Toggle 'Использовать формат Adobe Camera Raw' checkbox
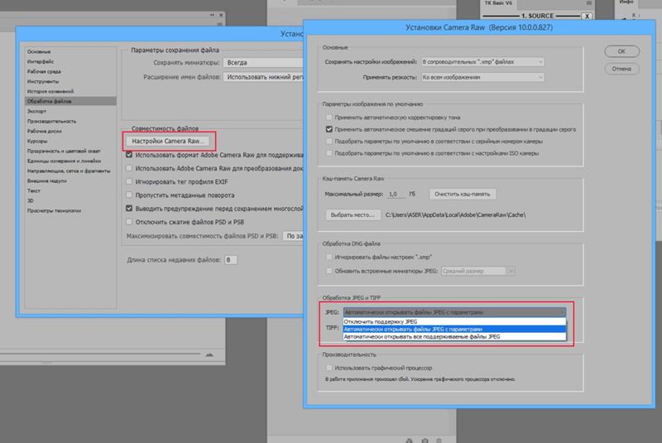The height and width of the screenshot is (443, 662). click(129, 155)
